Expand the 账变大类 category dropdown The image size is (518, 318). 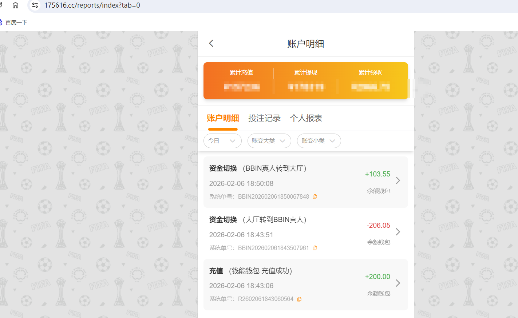pyautogui.click(x=269, y=141)
